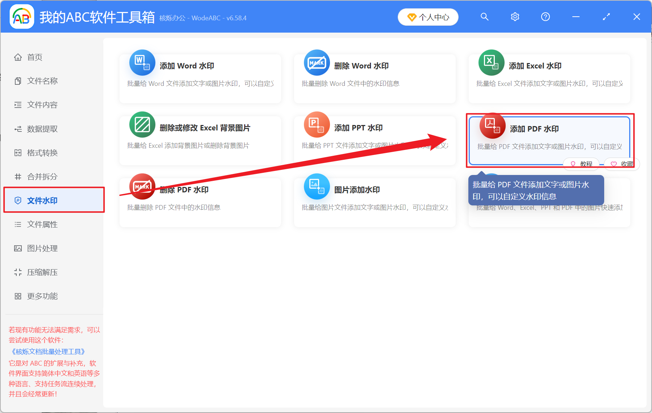This screenshot has height=413, width=652.
Task: Click the AB logo icon
Action: [x=21, y=16]
